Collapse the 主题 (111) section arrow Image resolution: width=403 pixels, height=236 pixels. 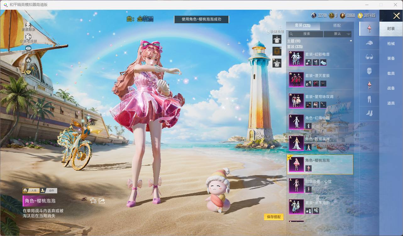click(x=351, y=41)
